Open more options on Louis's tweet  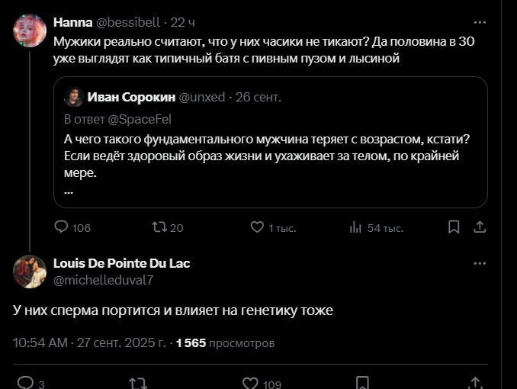[480, 264]
